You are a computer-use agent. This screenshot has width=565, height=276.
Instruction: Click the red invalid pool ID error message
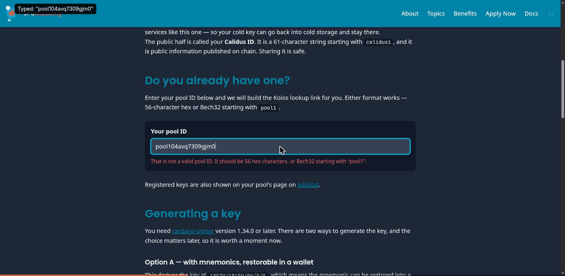[x=259, y=161]
